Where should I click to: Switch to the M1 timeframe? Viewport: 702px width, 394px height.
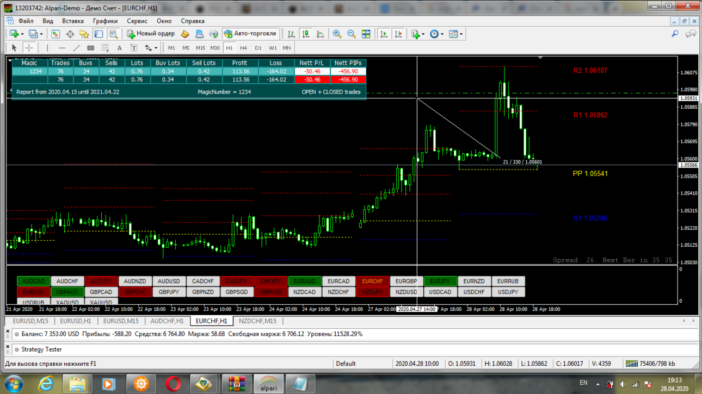171,48
